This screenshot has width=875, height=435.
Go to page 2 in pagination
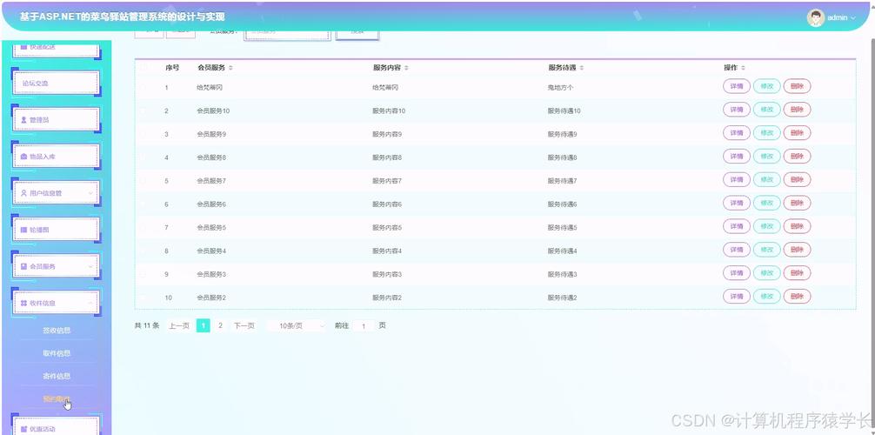pos(220,325)
